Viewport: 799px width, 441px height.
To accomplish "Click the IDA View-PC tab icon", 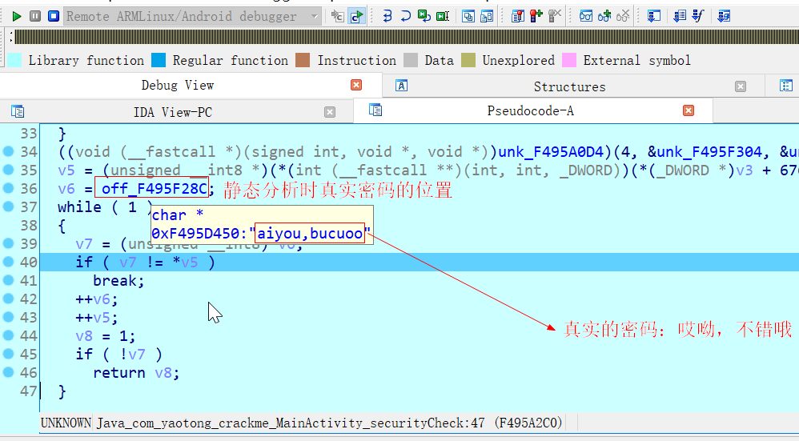I will point(18,111).
